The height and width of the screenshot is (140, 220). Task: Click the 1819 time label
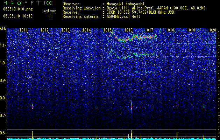click(x=191, y=30)
